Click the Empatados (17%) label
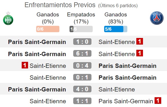Screen dimensions: 167x107 click(81, 18)
